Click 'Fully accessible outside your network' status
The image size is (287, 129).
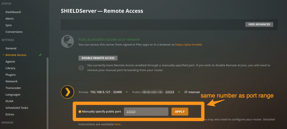tap(109, 39)
